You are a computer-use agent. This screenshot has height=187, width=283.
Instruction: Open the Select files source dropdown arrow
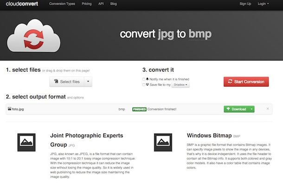[88, 82]
